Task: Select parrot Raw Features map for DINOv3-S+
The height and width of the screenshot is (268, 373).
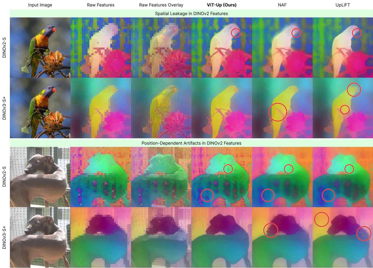Action: (101, 108)
